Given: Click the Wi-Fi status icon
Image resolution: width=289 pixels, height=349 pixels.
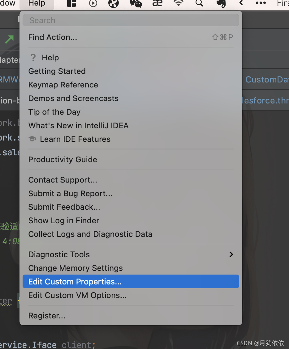Looking at the screenshot, I should (x=178, y=3).
